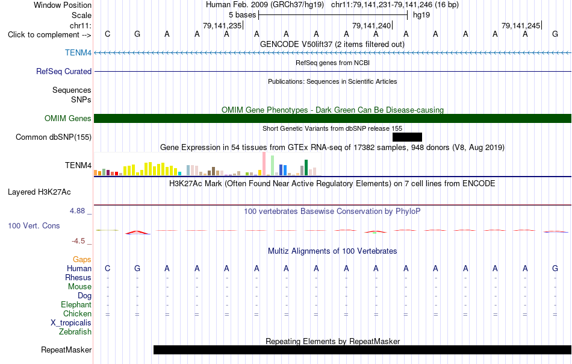Click the X_tropicalis species label
Image resolution: width=572 pixels, height=364 pixels.
[x=71, y=323]
